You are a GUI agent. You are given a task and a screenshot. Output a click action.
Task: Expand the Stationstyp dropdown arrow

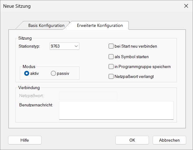coord(76,46)
